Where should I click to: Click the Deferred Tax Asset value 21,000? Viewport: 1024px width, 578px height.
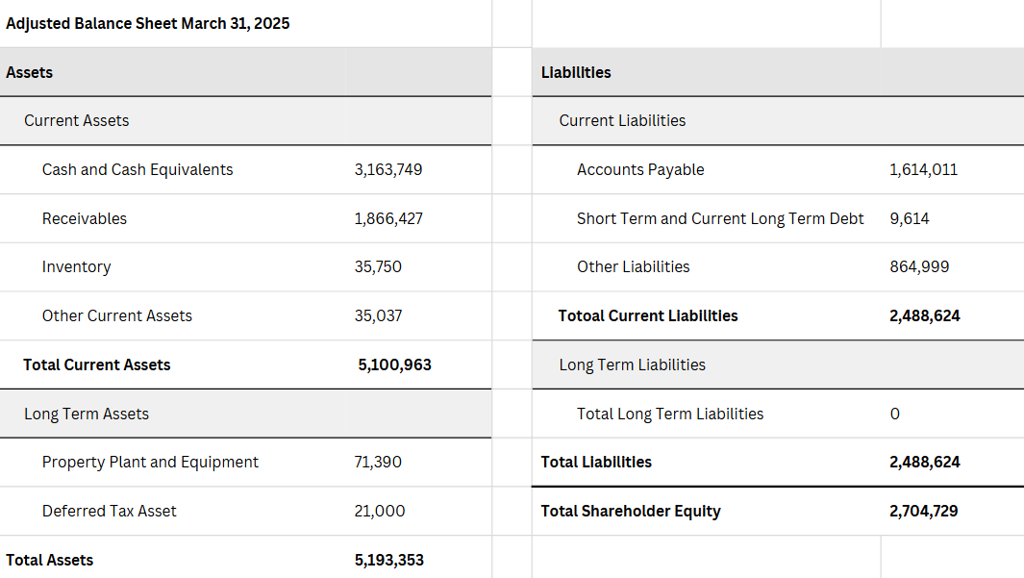click(x=380, y=511)
